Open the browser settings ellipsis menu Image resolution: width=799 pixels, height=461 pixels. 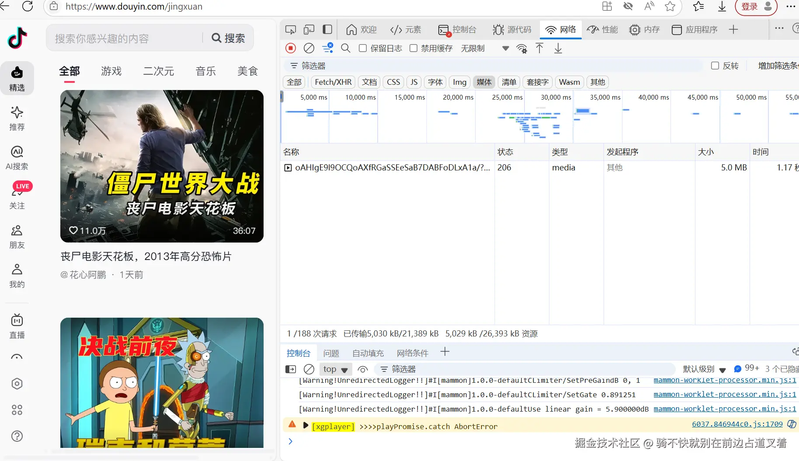(x=791, y=6)
